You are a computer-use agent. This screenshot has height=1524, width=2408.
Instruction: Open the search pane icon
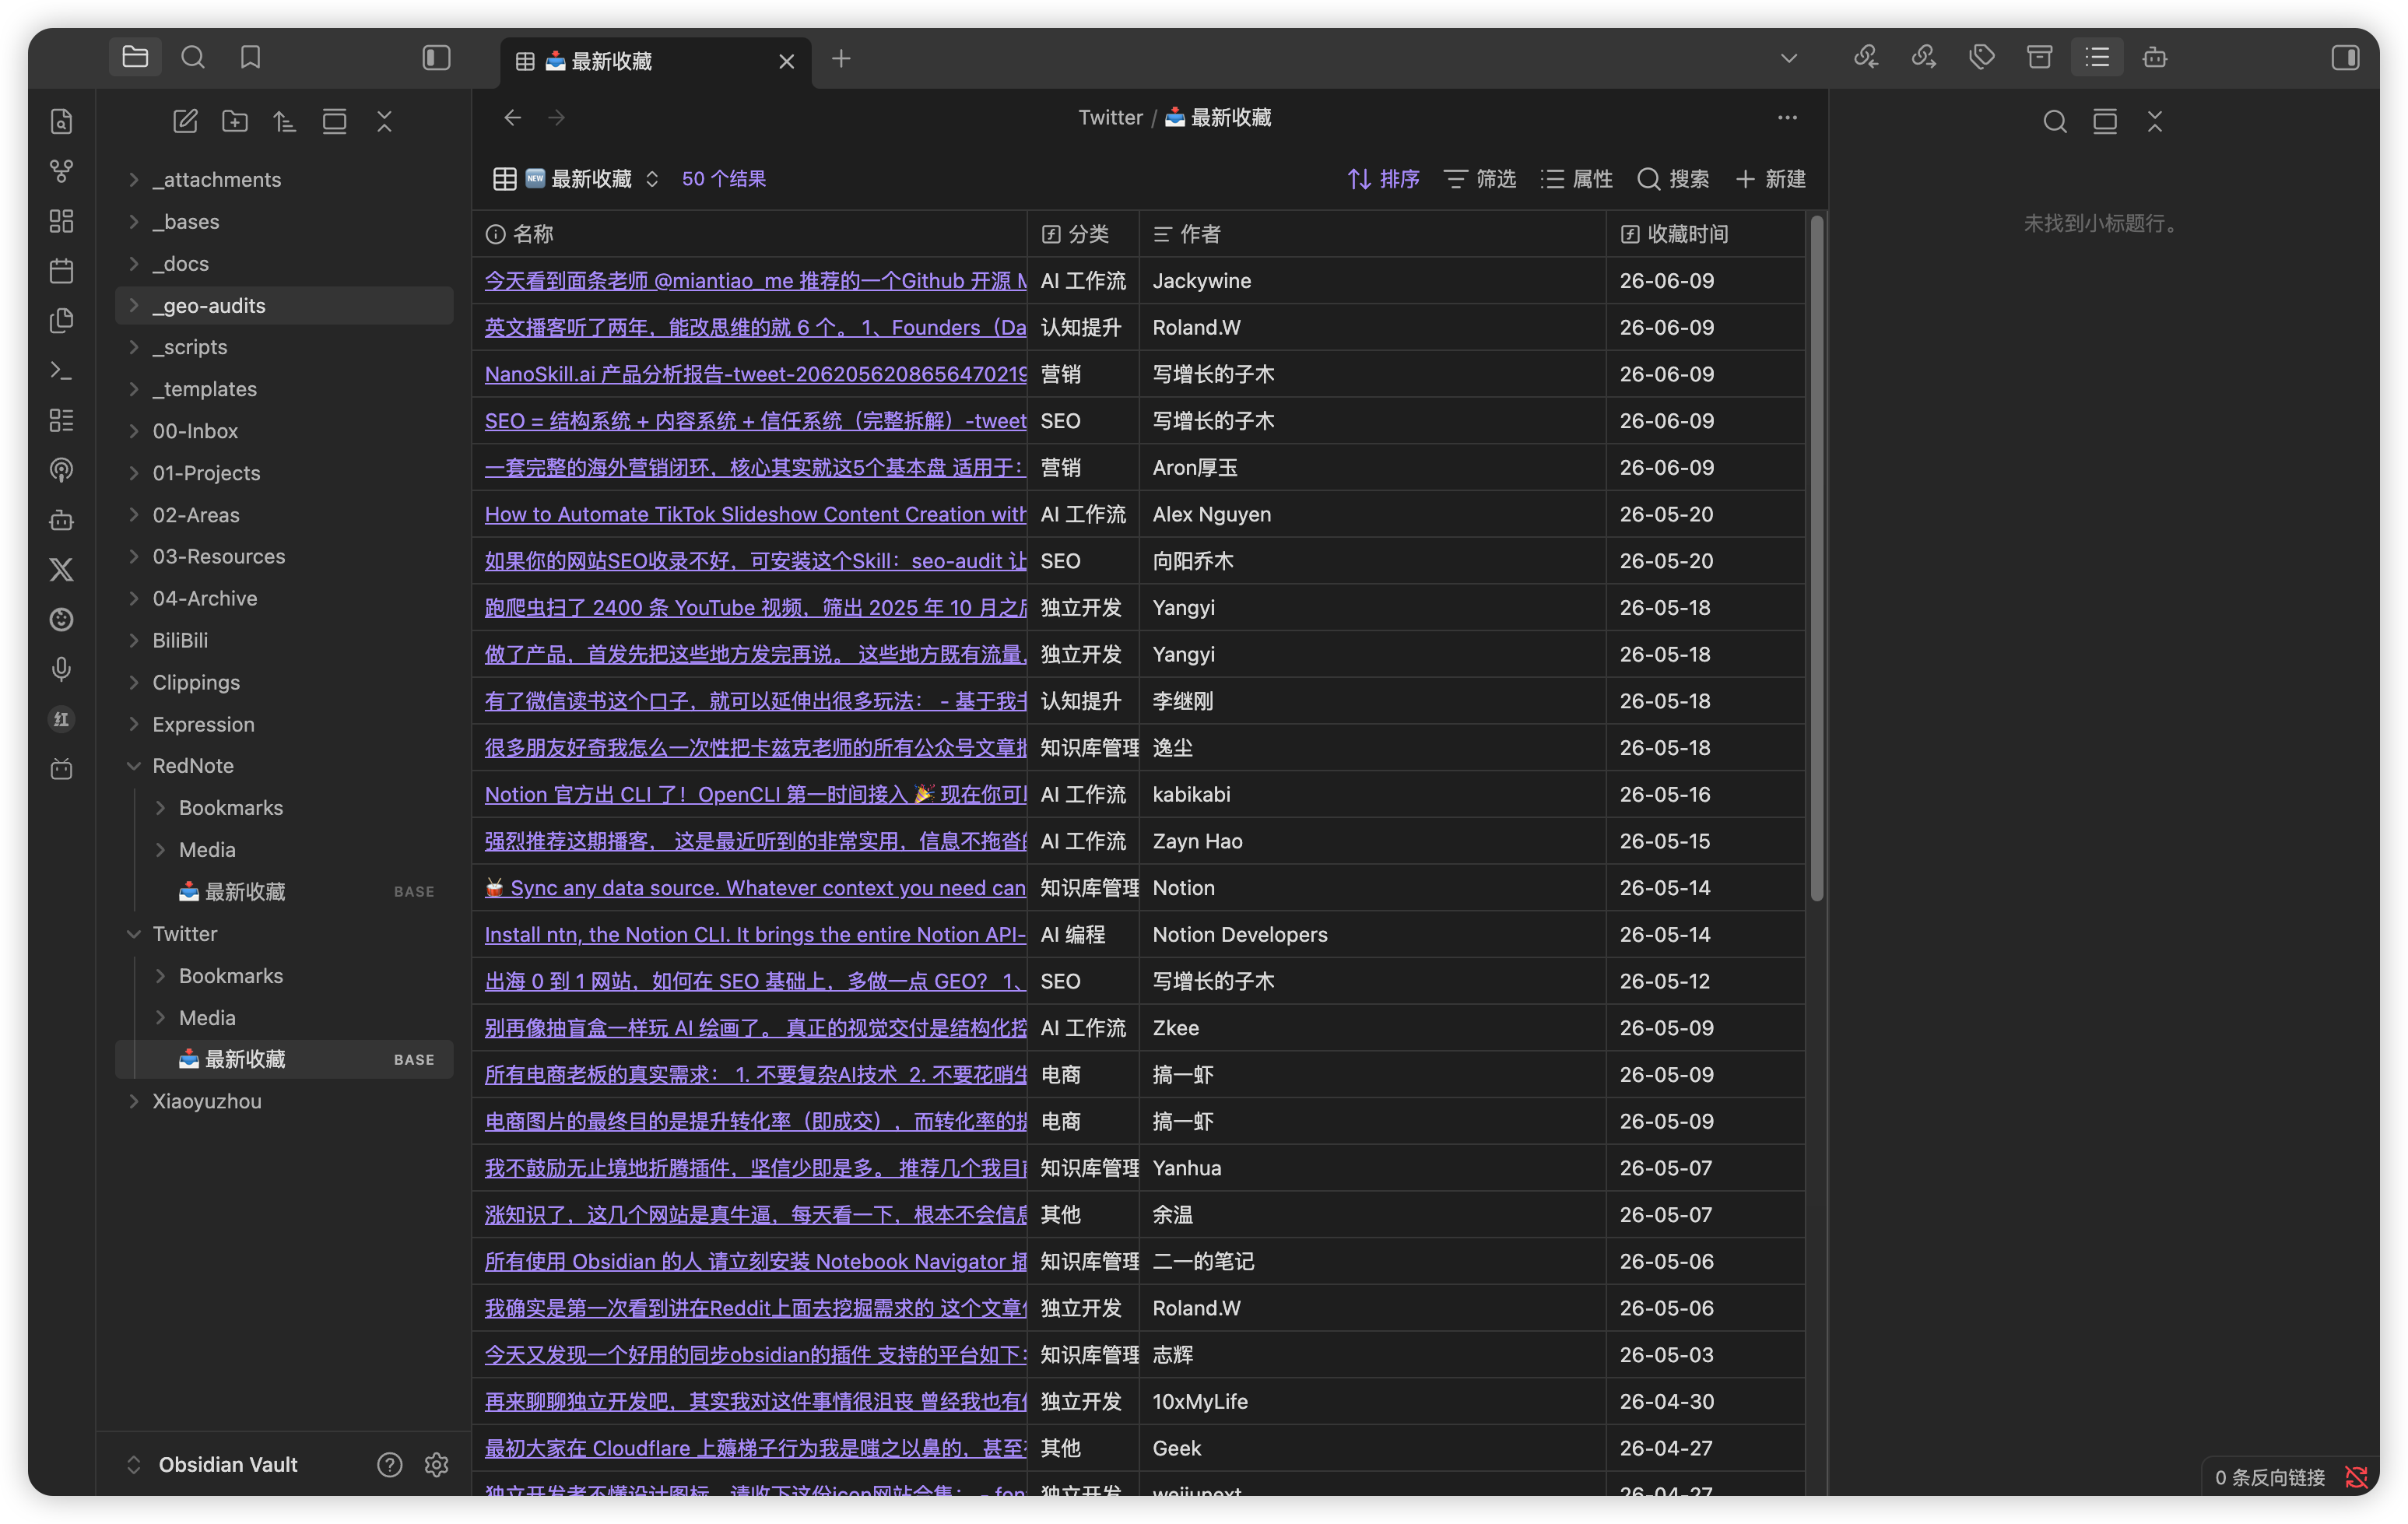coord(193,57)
